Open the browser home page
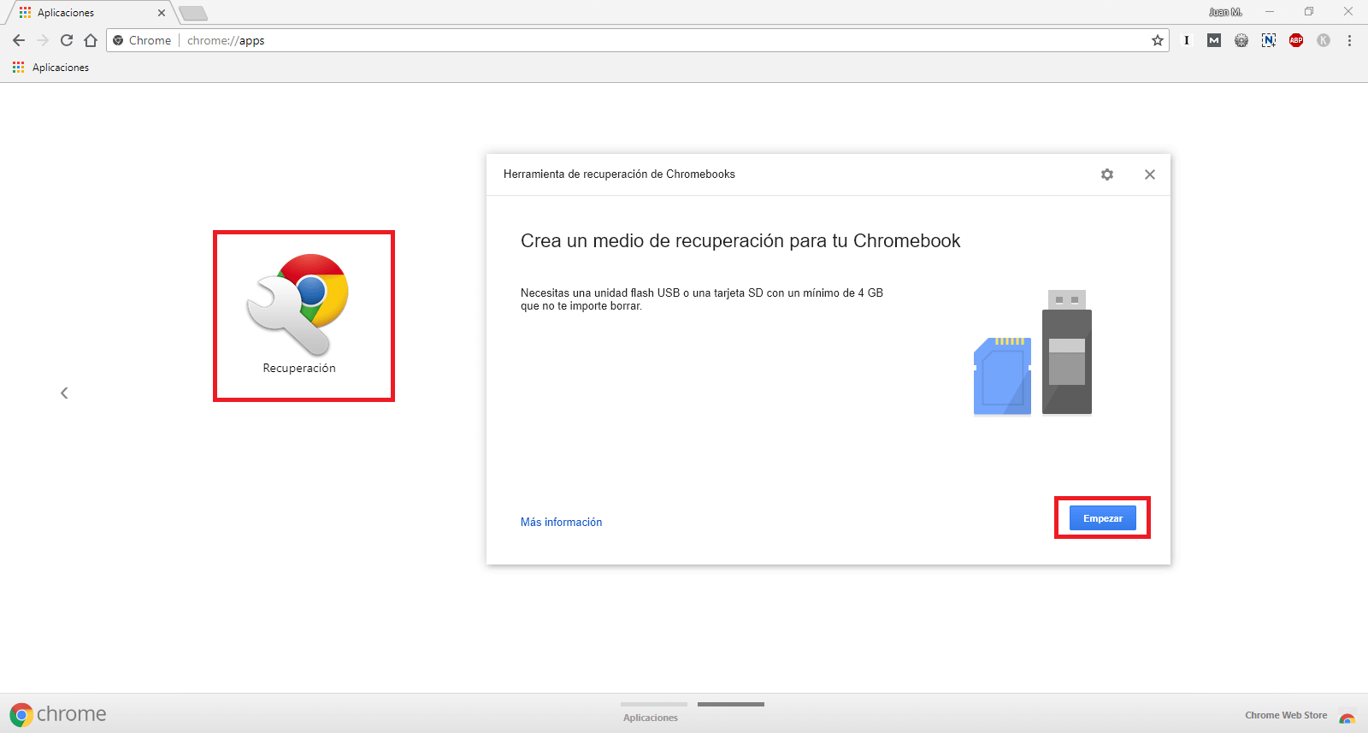 pos(91,40)
